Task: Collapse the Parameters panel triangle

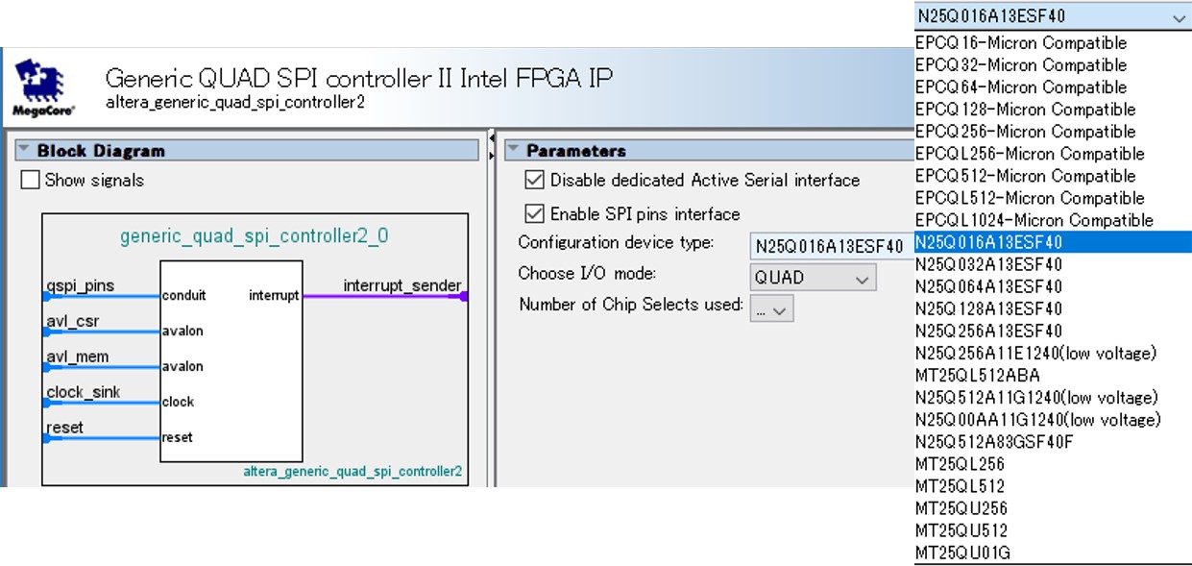Action: [515, 151]
